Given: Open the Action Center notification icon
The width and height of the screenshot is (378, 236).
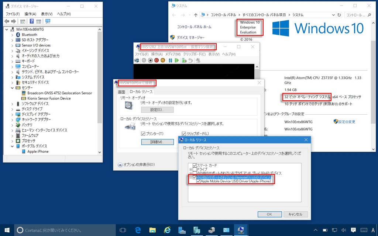Looking at the screenshot, I should pos(353,230).
